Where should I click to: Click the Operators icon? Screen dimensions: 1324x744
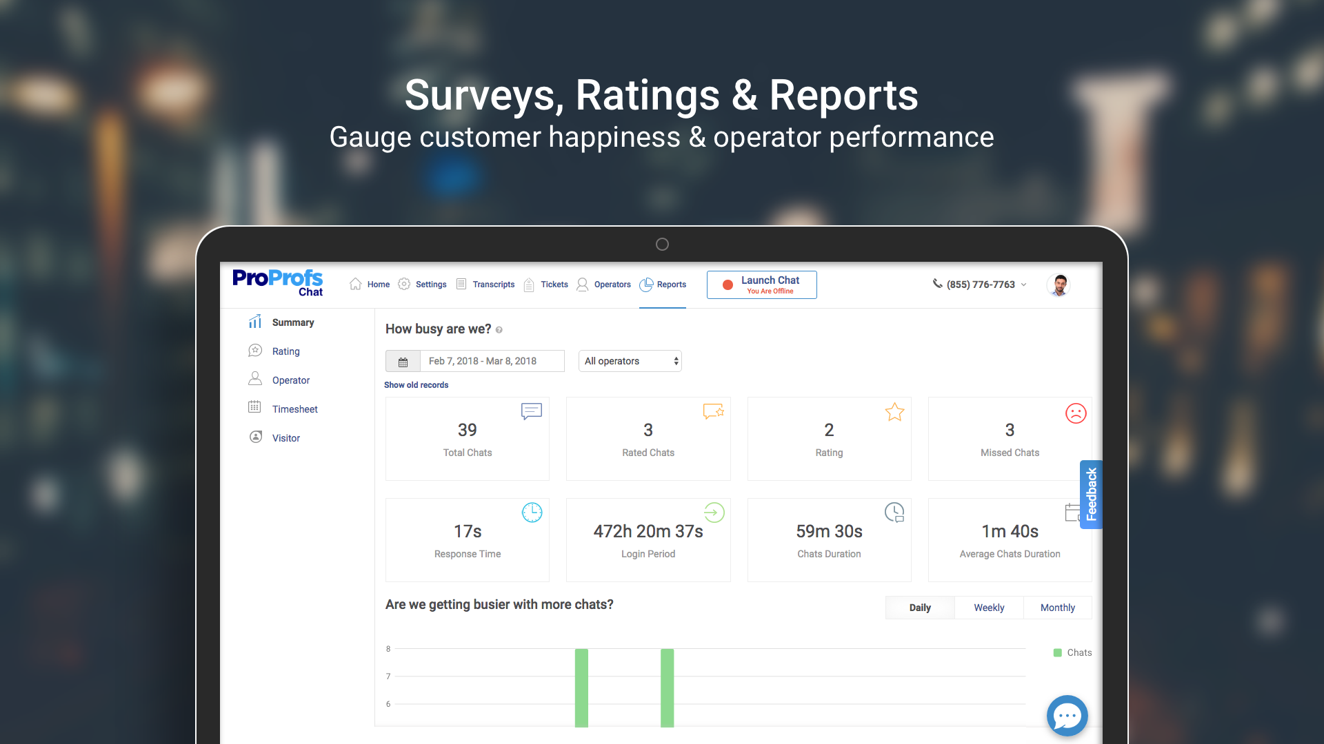click(583, 284)
